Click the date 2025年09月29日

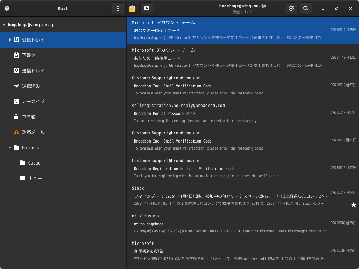pyautogui.click(x=344, y=223)
